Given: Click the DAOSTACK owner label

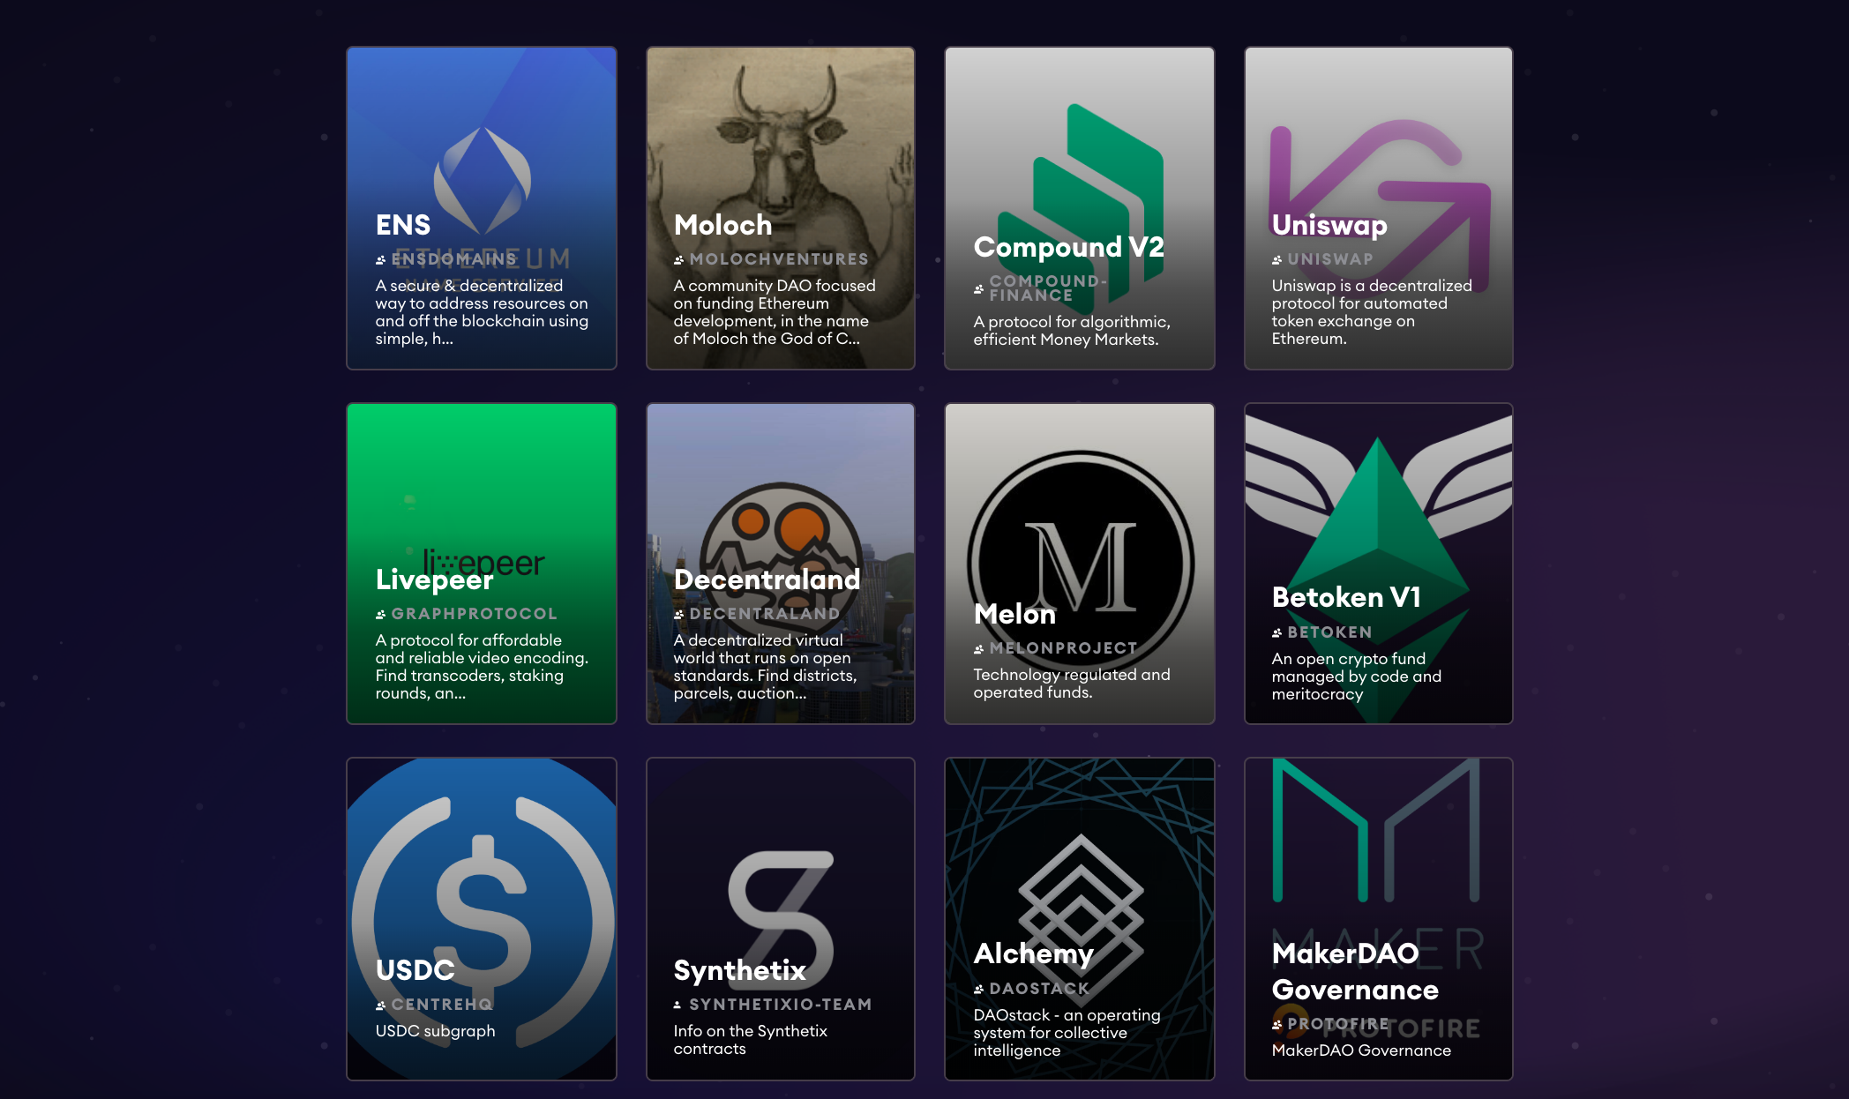Looking at the screenshot, I should (1038, 989).
